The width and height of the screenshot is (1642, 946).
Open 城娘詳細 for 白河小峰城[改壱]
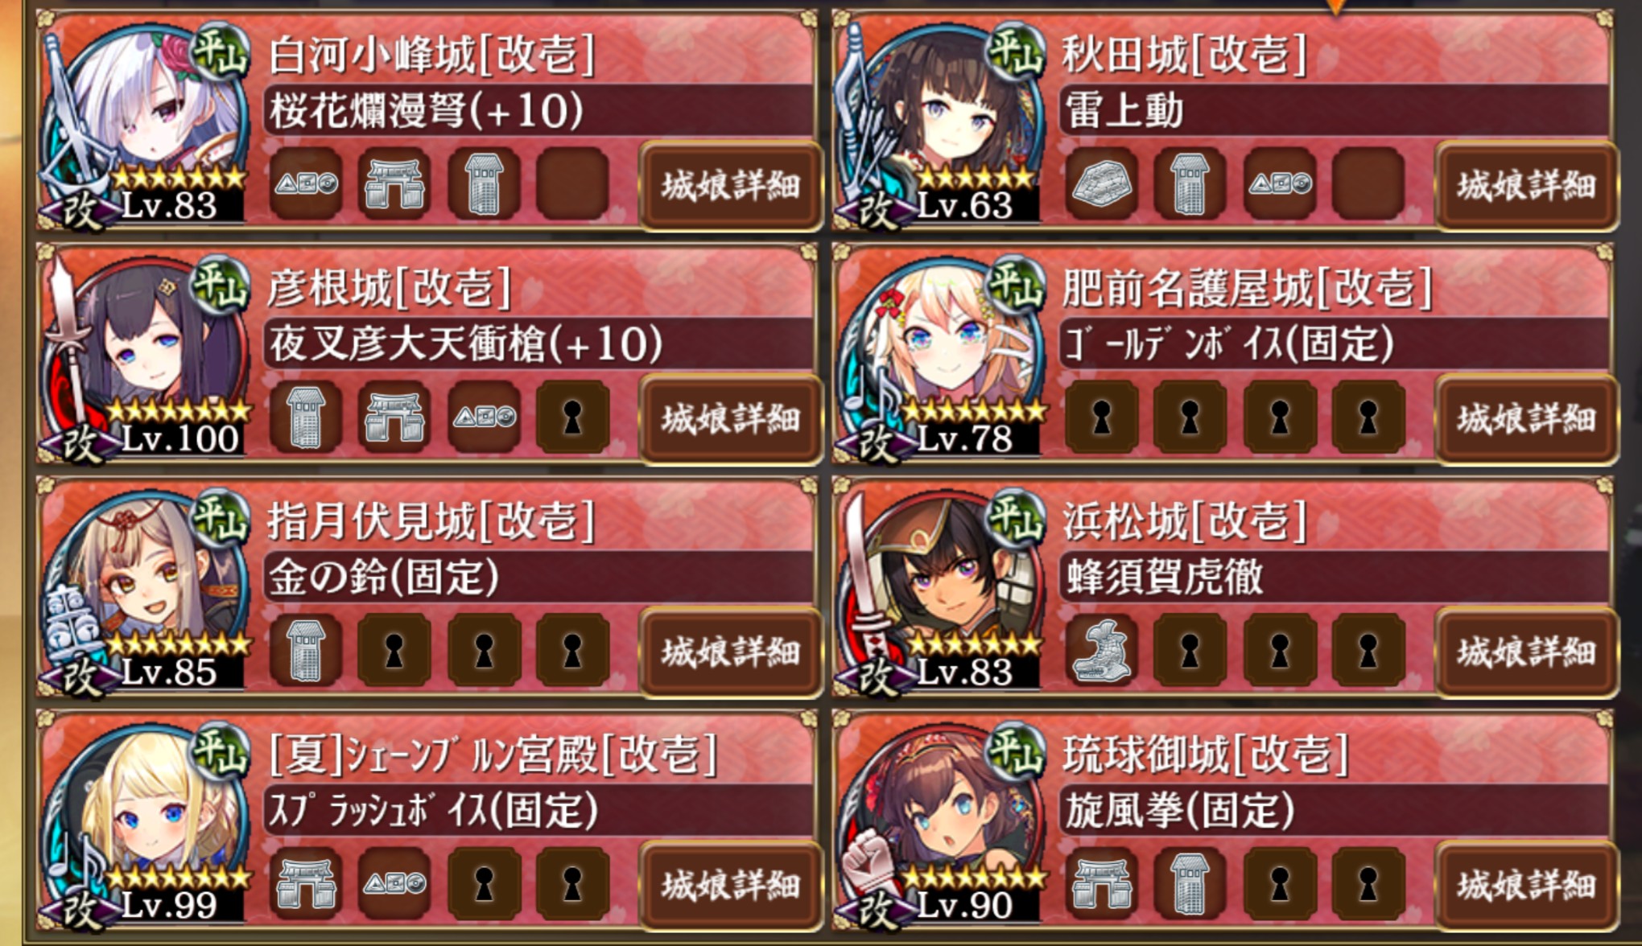coord(730,186)
